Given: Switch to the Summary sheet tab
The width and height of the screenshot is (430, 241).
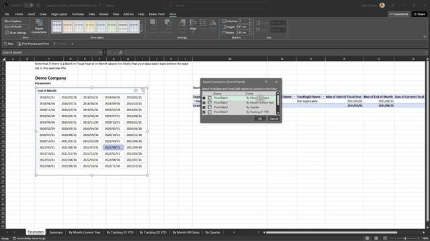Looking at the screenshot, I should pos(56,232).
